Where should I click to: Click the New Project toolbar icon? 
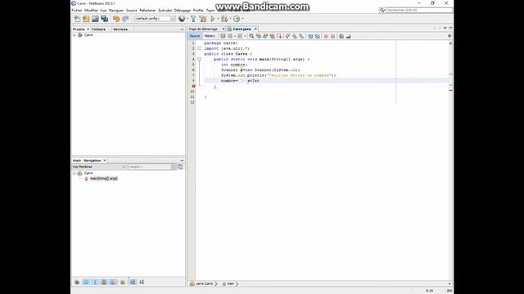[x=86, y=19]
